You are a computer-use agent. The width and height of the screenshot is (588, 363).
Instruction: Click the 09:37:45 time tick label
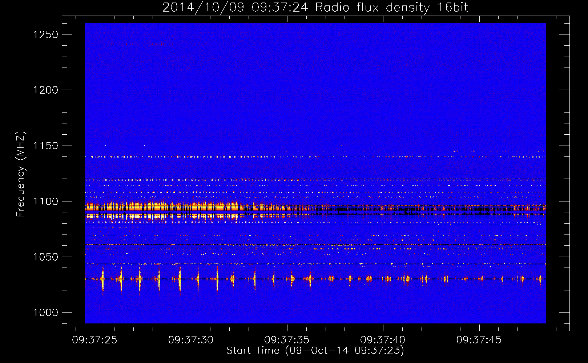(479, 340)
